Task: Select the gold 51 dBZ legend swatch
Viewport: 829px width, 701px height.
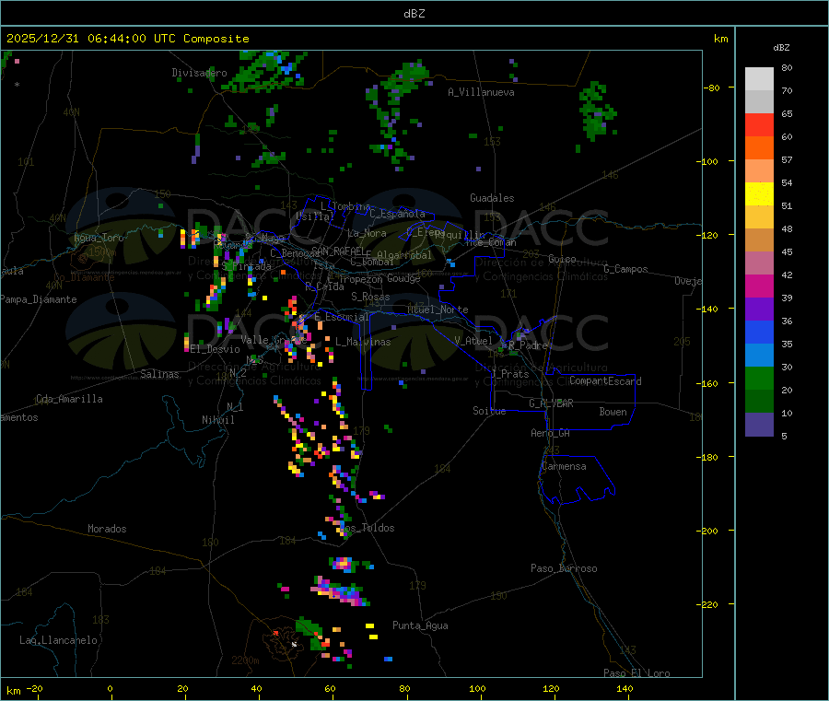Action: click(x=759, y=216)
